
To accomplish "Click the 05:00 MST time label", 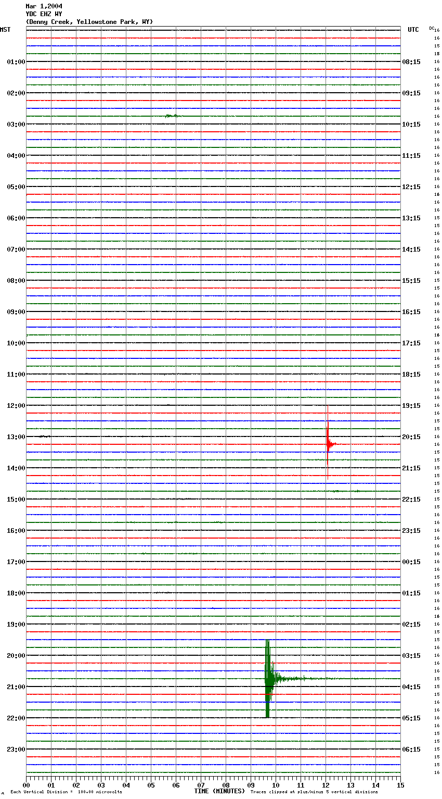I will [x=16, y=187].
